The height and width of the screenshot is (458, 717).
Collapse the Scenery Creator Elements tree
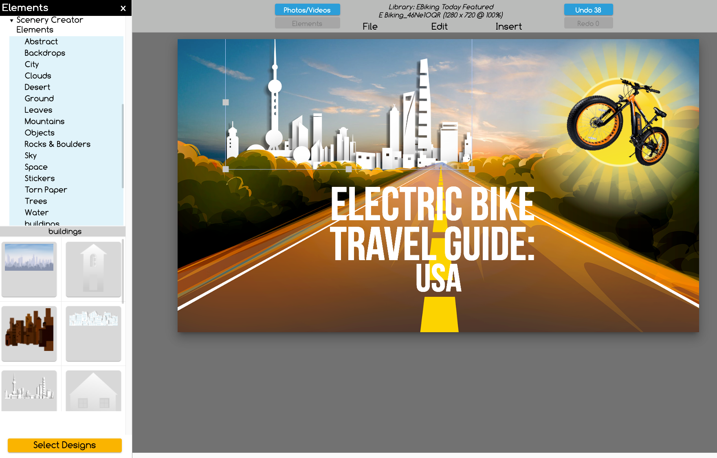click(x=11, y=20)
